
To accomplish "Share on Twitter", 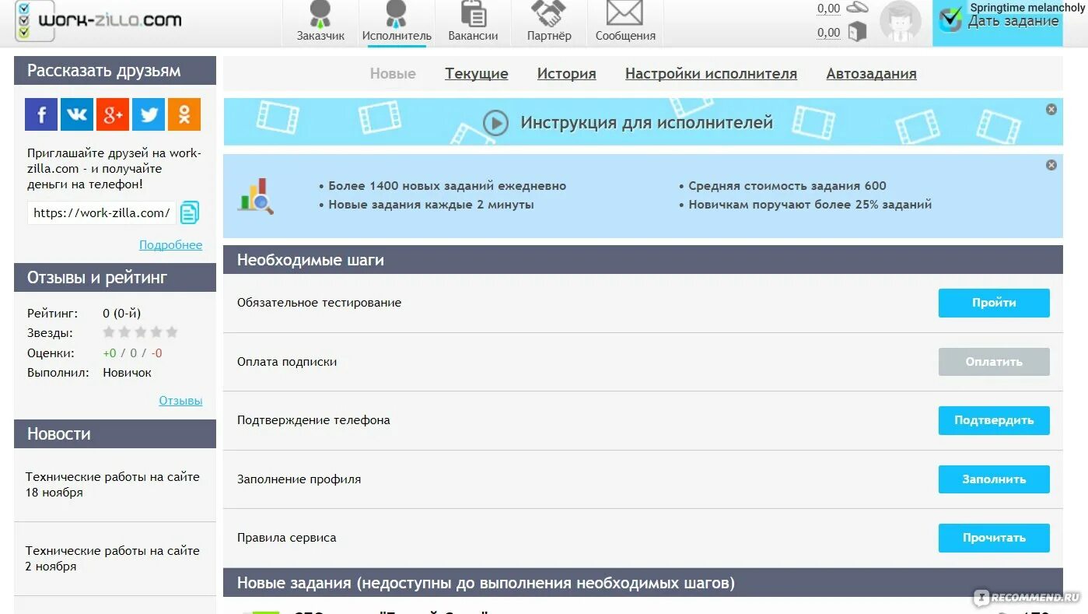I will tap(149, 114).
